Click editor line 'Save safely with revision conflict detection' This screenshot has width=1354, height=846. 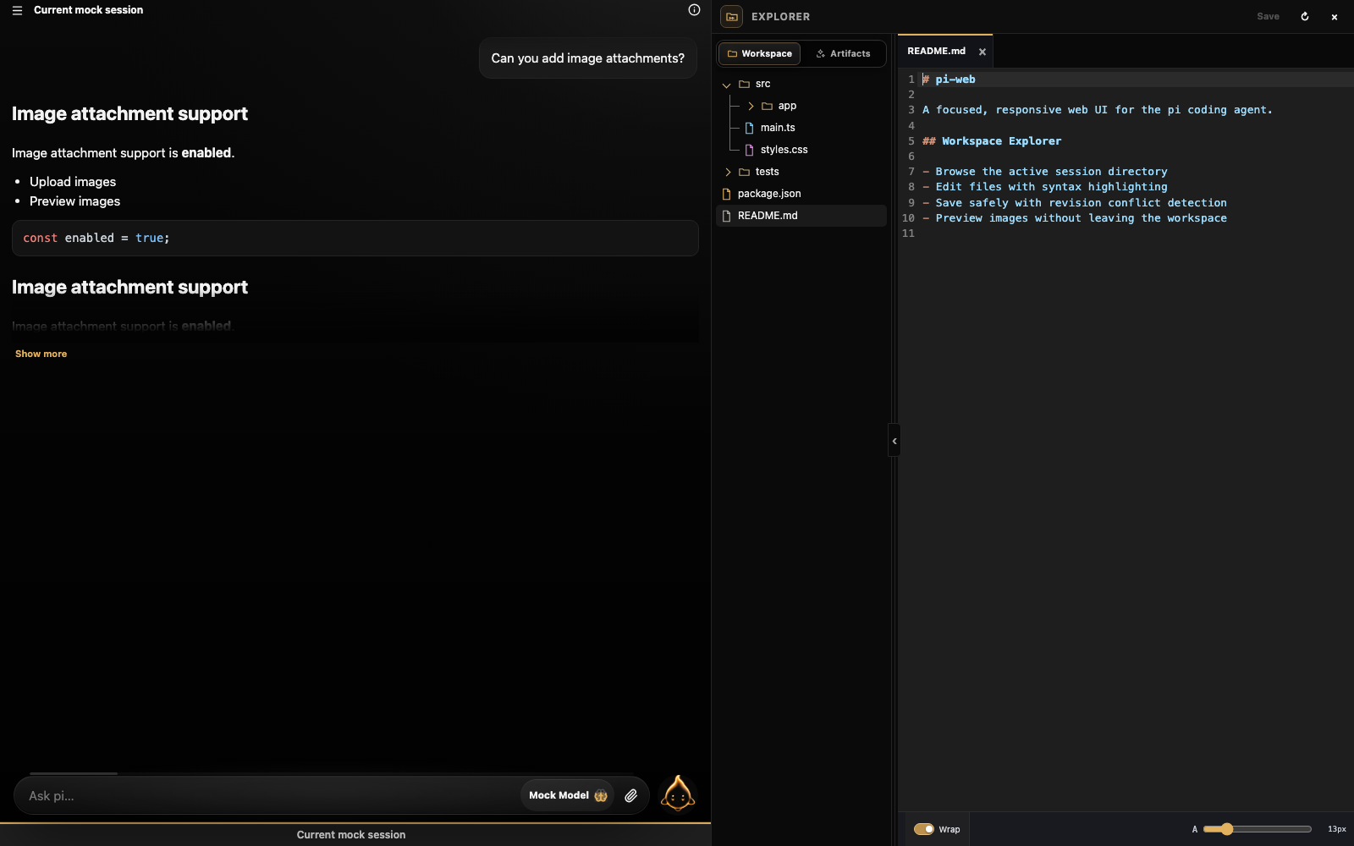coord(1075,203)
